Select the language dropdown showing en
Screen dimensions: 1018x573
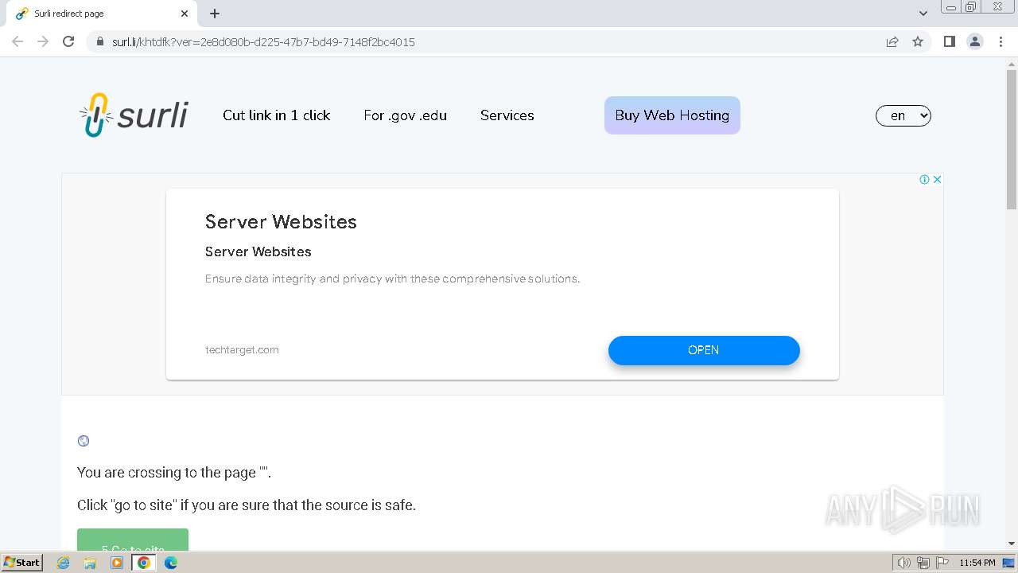point(903,115)
